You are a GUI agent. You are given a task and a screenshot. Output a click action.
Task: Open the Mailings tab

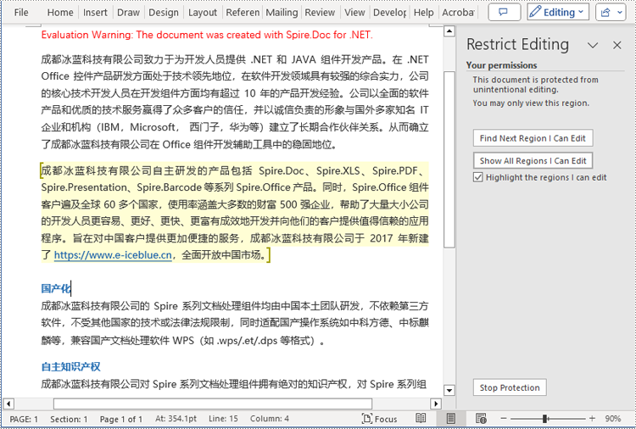click(282, 13)
